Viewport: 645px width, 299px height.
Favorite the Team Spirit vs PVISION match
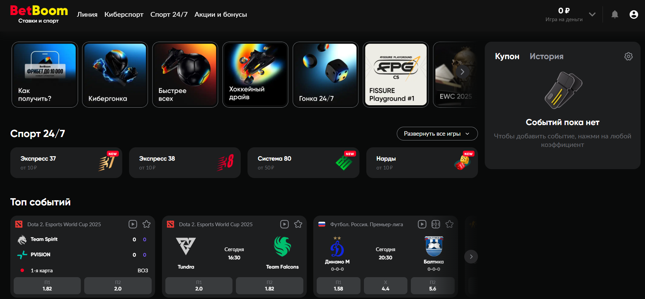pos(147,224)
